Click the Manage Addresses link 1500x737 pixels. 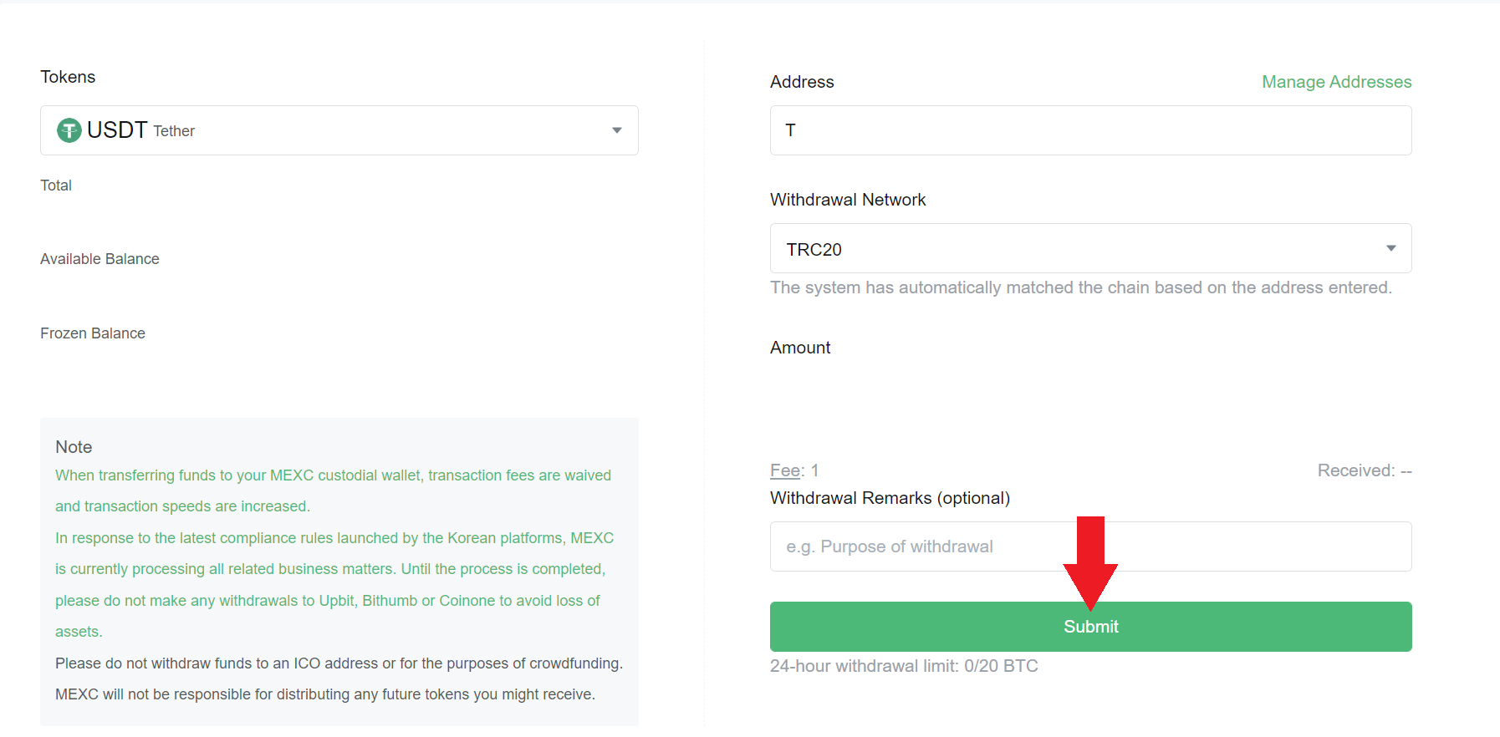point(1336,82)
